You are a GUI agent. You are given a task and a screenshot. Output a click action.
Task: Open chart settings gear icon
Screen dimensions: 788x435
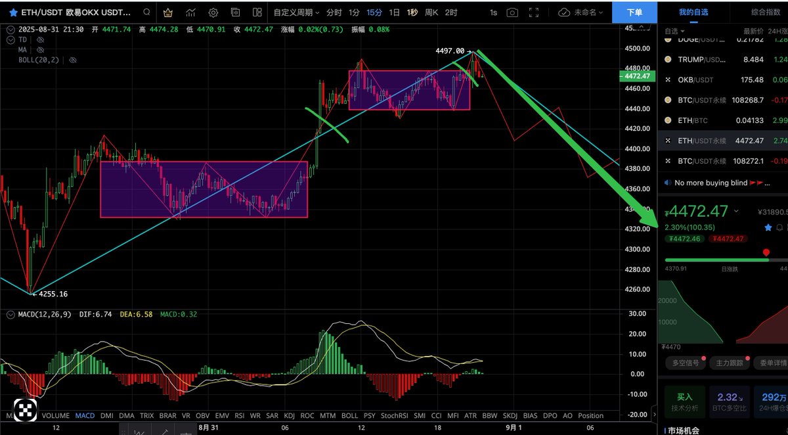213,12
